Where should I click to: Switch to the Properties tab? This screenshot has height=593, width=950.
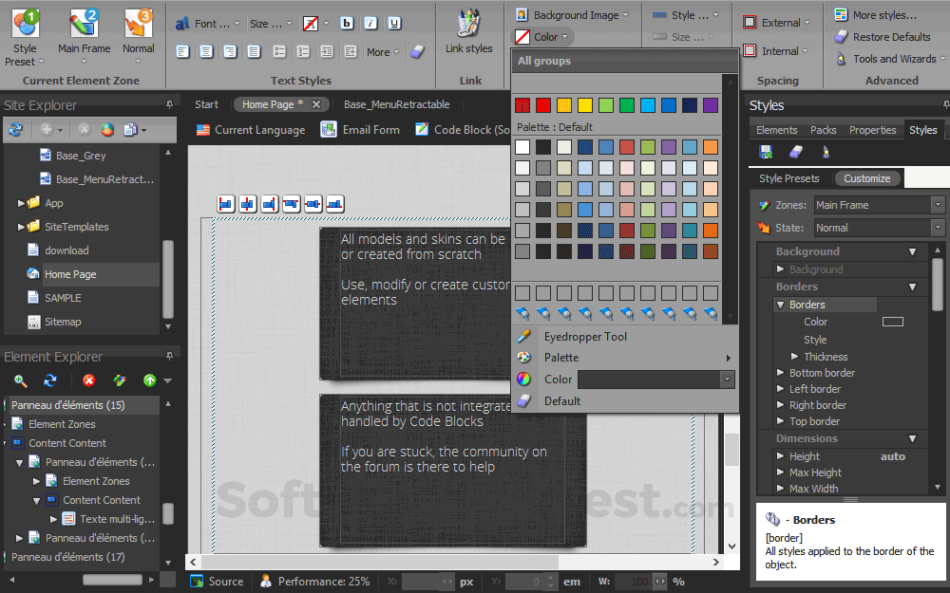tap(872, 129)
